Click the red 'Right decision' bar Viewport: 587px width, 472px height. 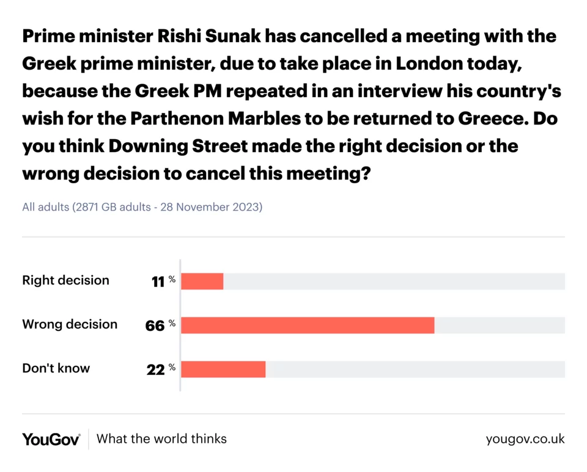pyautogui.click(x=202, y=281)
